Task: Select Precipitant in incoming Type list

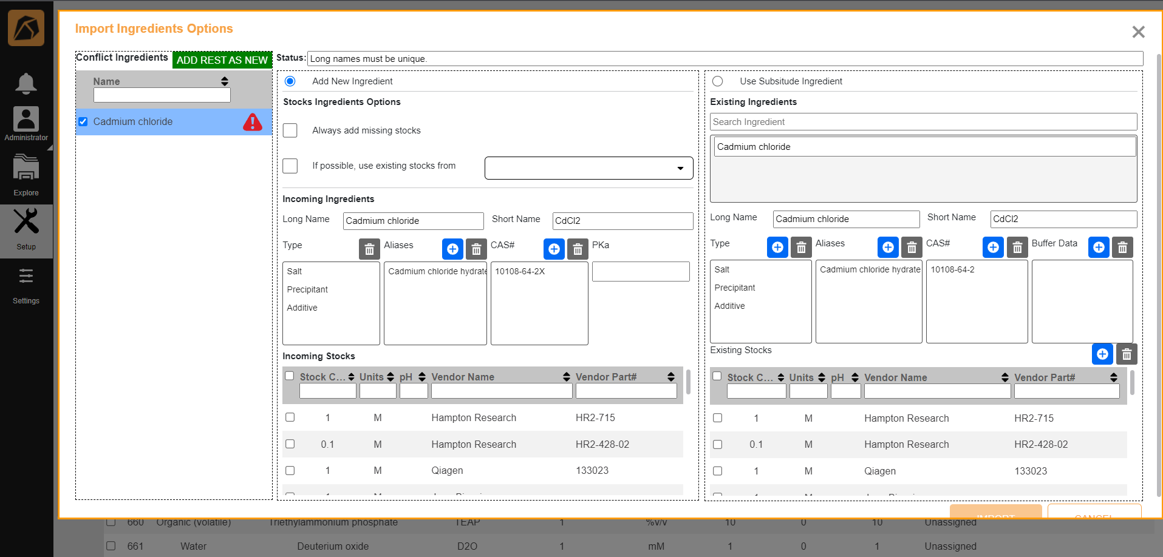Action: click(x=307, y=289)
